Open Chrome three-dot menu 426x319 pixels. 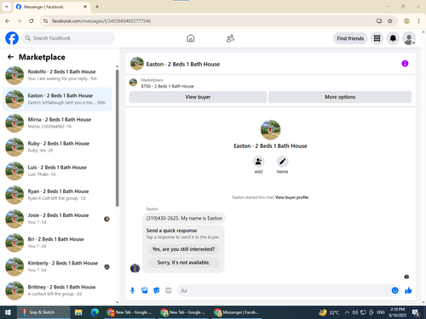[x=418, y=20]
